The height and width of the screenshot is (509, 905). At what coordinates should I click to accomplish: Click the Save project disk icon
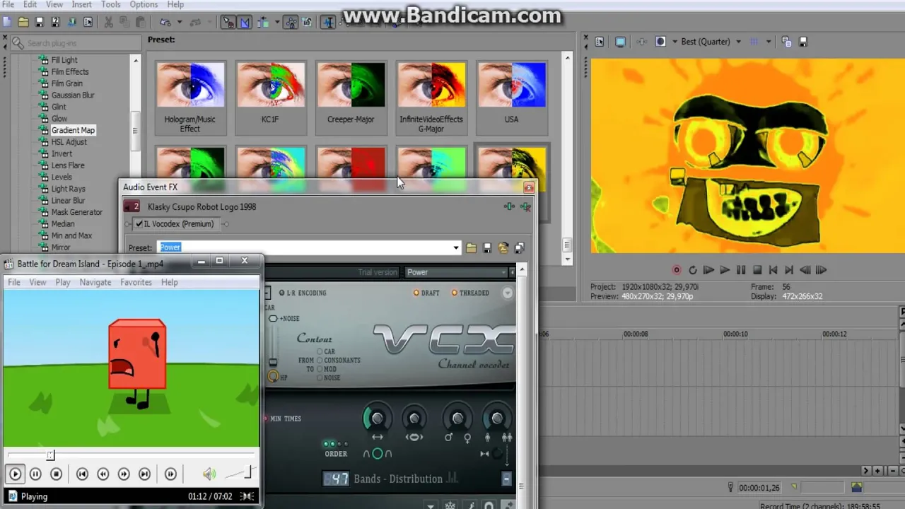coord(40,22)
